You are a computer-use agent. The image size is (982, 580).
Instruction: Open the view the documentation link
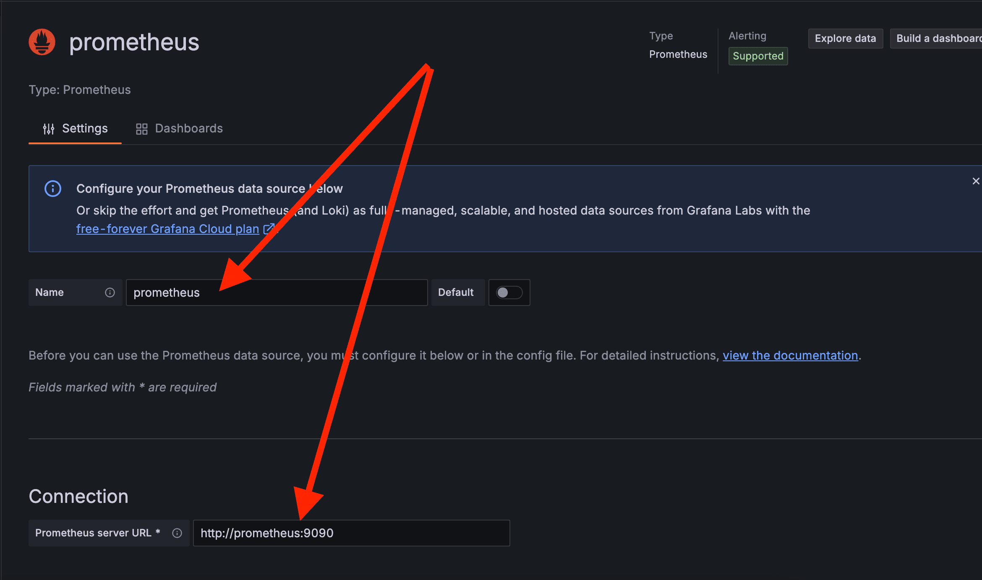pos(790,355)
